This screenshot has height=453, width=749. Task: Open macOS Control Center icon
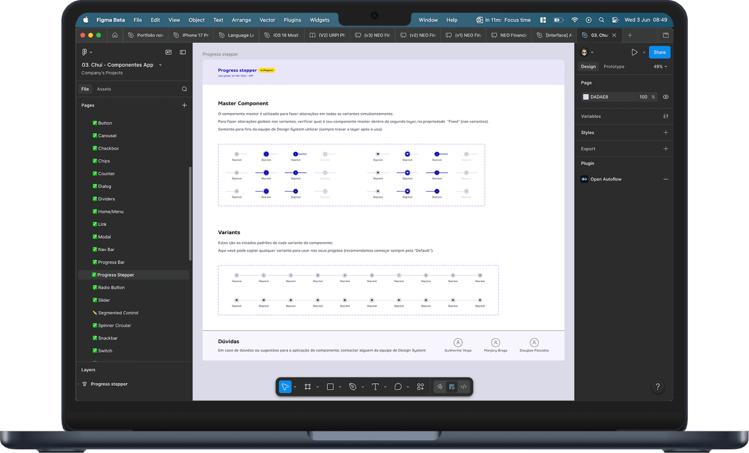point(615,20)
